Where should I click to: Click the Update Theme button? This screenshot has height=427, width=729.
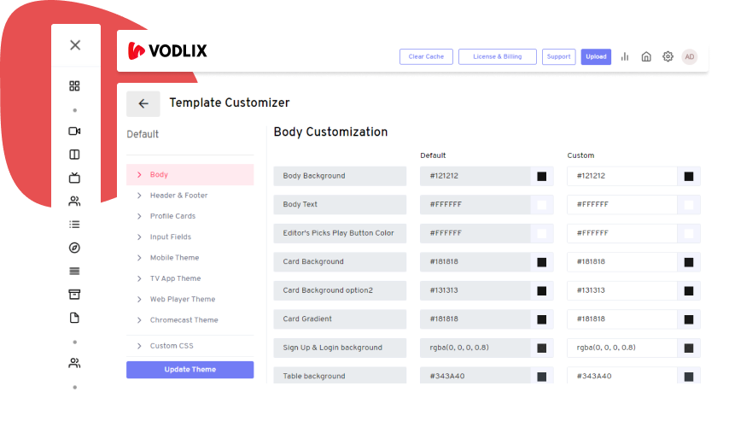point(190,370)
